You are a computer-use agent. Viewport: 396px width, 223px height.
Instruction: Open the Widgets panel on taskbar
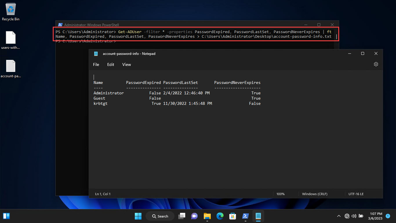pos(6,216)
